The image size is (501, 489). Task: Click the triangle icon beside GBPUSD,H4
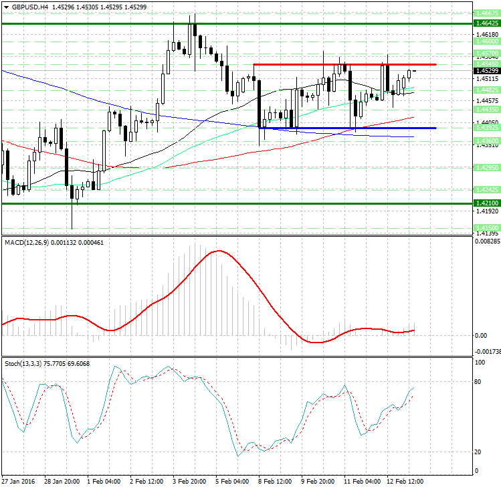click(6, 6)
